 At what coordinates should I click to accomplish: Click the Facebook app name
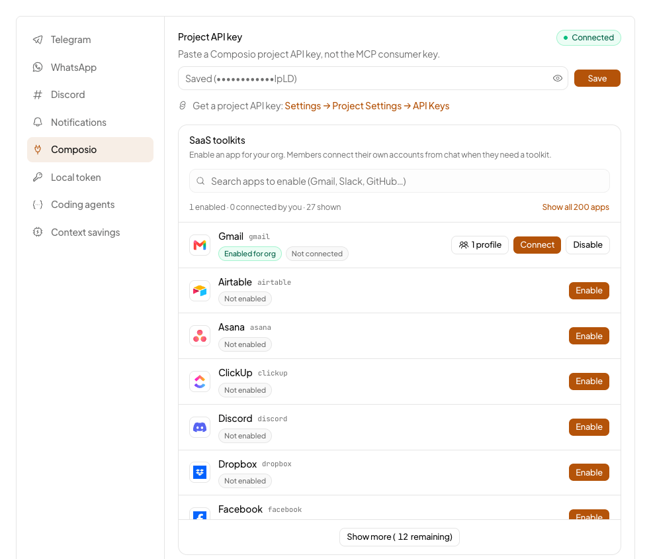(x=240, y=509)
